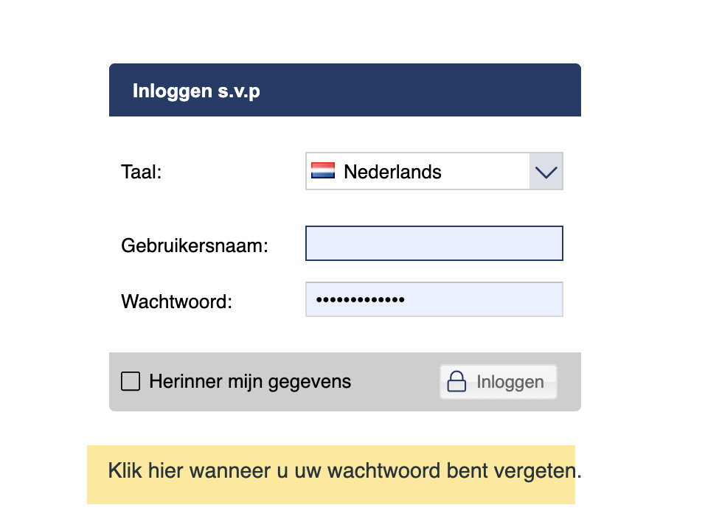Expand the Nederlands language selector

[x=546, y=171]
